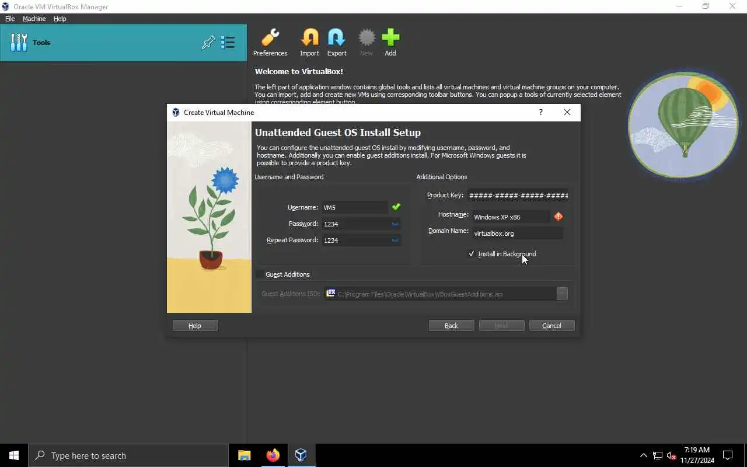
Task: Open the Guest Additions ISO dropdown arrow
Action: pyautogui.click(x=562, y=294)
